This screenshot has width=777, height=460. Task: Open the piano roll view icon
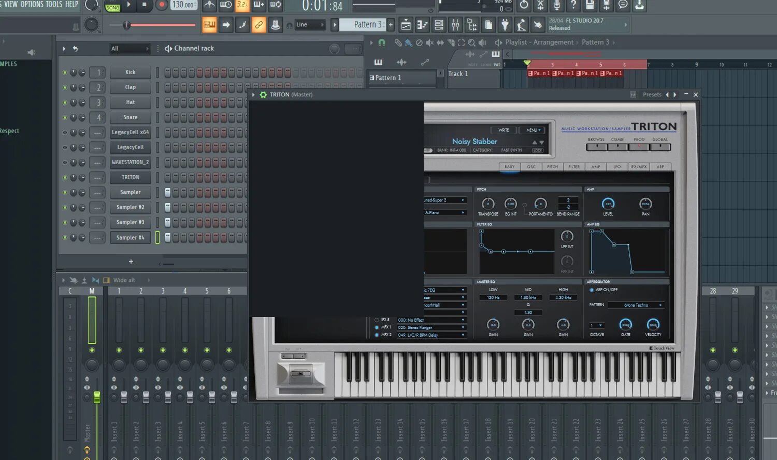[423, 24]
